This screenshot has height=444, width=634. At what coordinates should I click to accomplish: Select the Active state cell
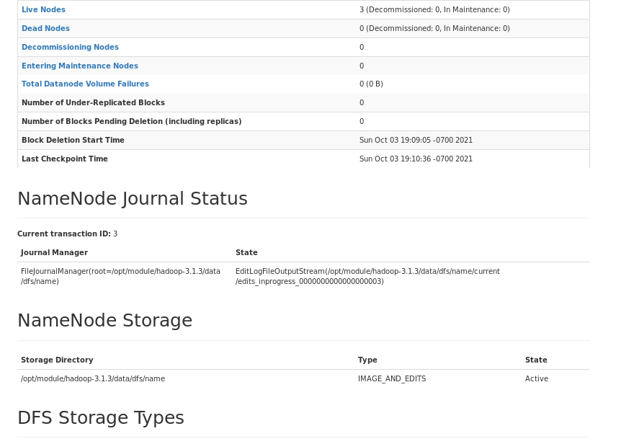pos(537,379)
